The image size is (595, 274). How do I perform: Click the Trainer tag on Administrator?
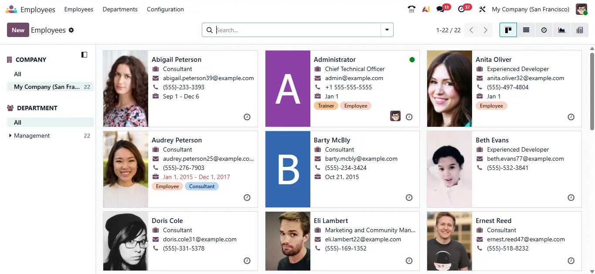point(326,106)
